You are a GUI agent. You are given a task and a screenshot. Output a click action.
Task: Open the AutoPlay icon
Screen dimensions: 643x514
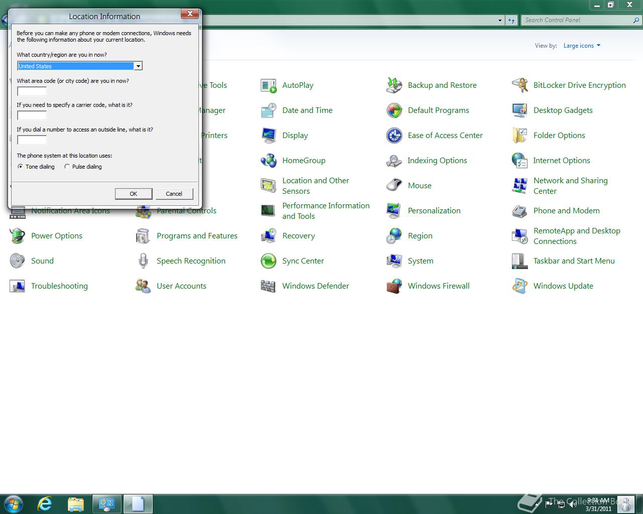pos(269,85)
